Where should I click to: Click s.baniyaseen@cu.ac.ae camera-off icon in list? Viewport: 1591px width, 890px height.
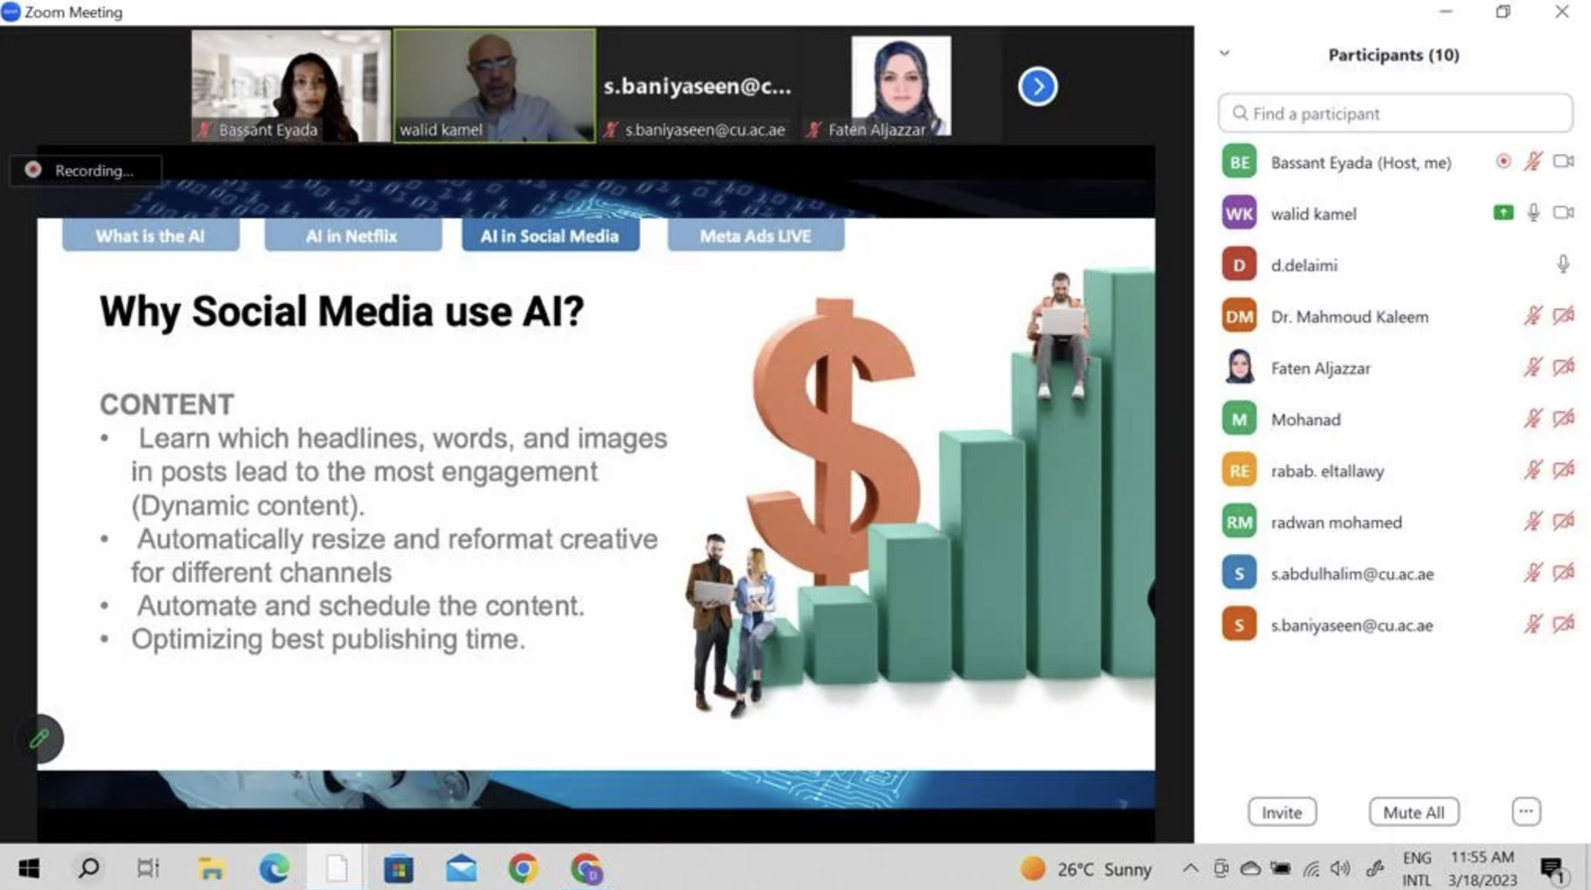click(1563, 624)
